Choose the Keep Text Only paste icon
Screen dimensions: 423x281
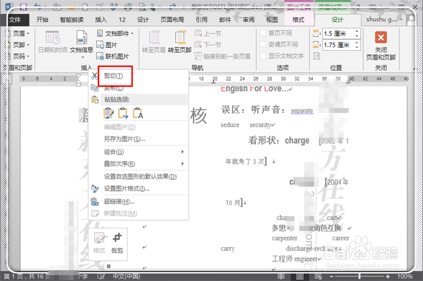(x=138, y=113)
